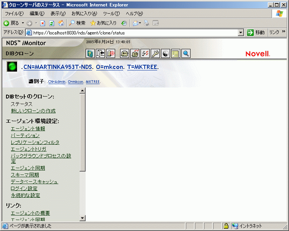
Task: Click the History clock icon
Action: coord(124,23)
